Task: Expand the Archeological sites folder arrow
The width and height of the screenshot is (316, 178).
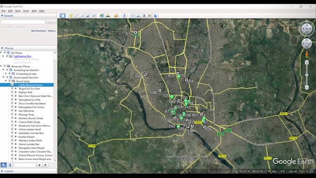Action: pyautogui.click(x=6, y=74)
